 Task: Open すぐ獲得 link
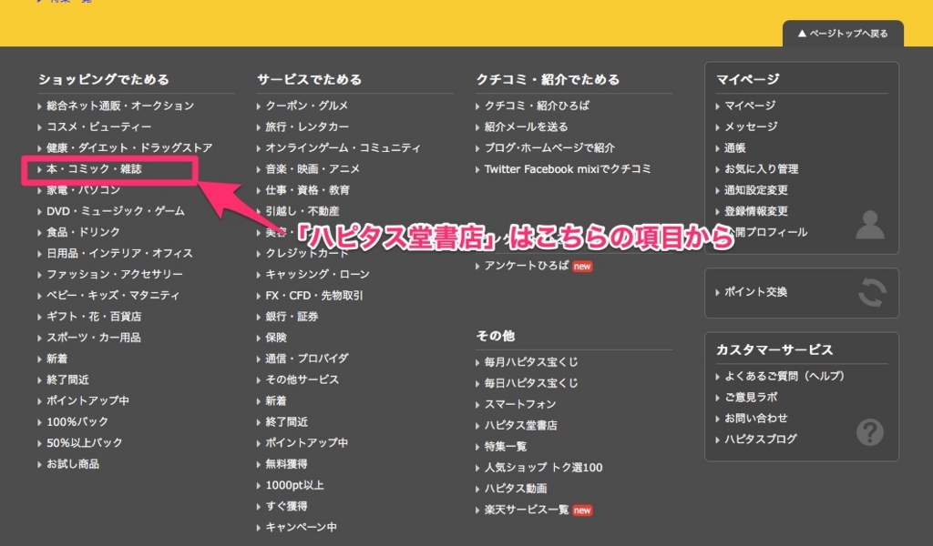pos(286,506)
